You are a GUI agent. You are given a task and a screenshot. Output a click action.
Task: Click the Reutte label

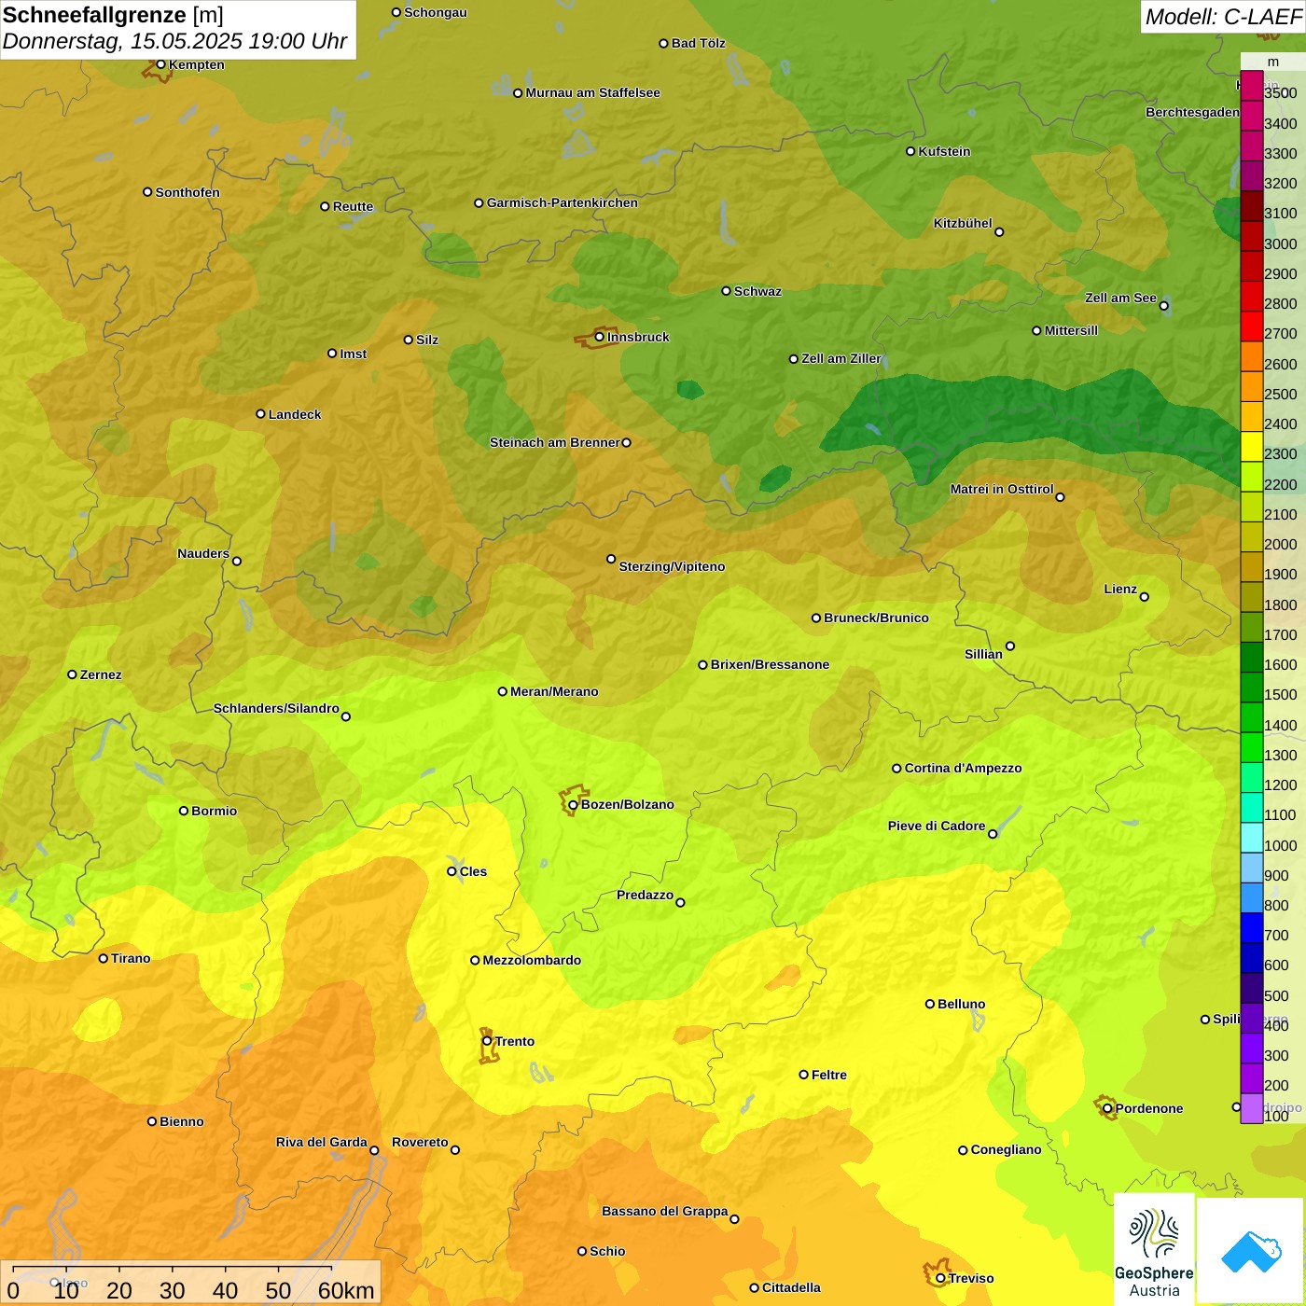(x=353, y=206)
